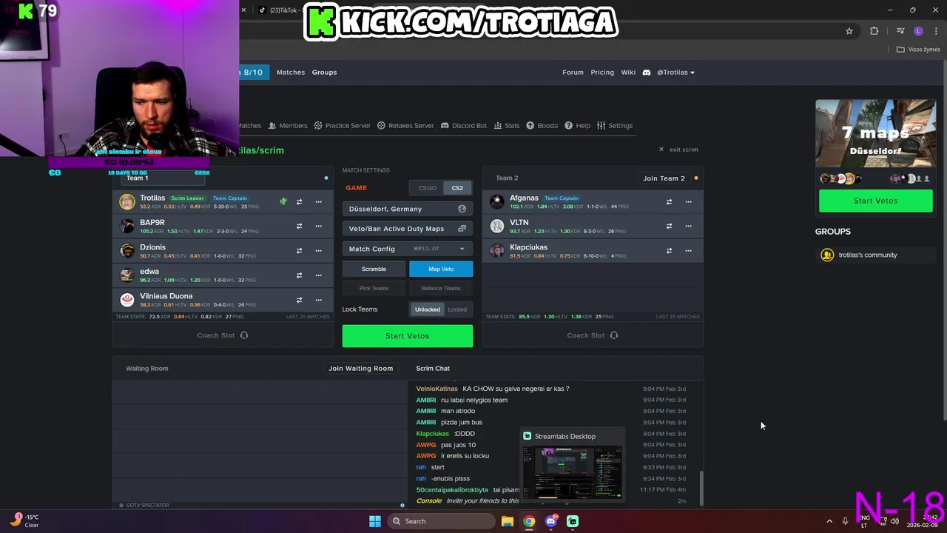Click exit scrim link
The height and width of the screenshot is (533, 947).
pyautogui.click(x=678, y=150)
